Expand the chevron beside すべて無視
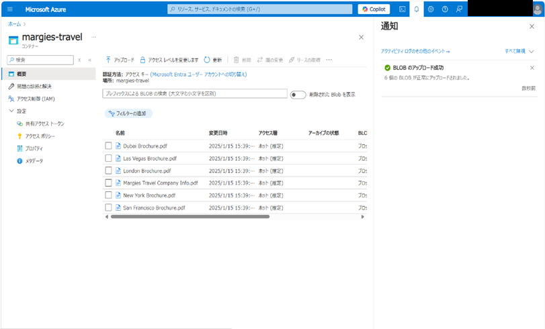Viewport: 545px width, 329px height. [x=531, y=52]
